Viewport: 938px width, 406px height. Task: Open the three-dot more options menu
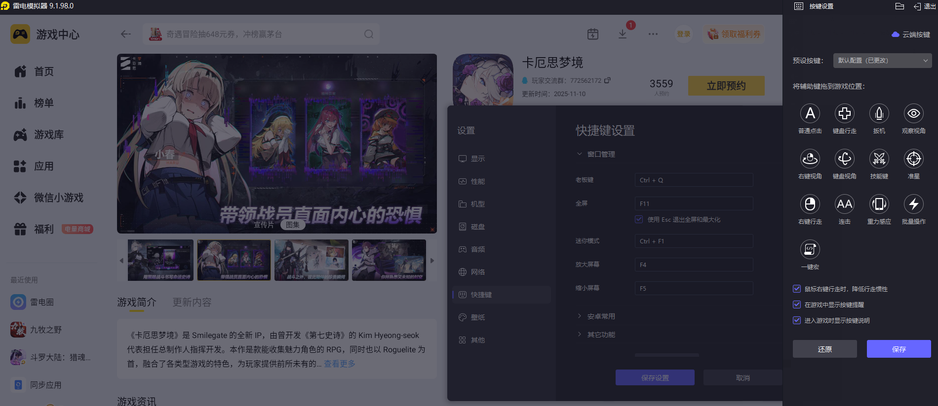point(653,34)
